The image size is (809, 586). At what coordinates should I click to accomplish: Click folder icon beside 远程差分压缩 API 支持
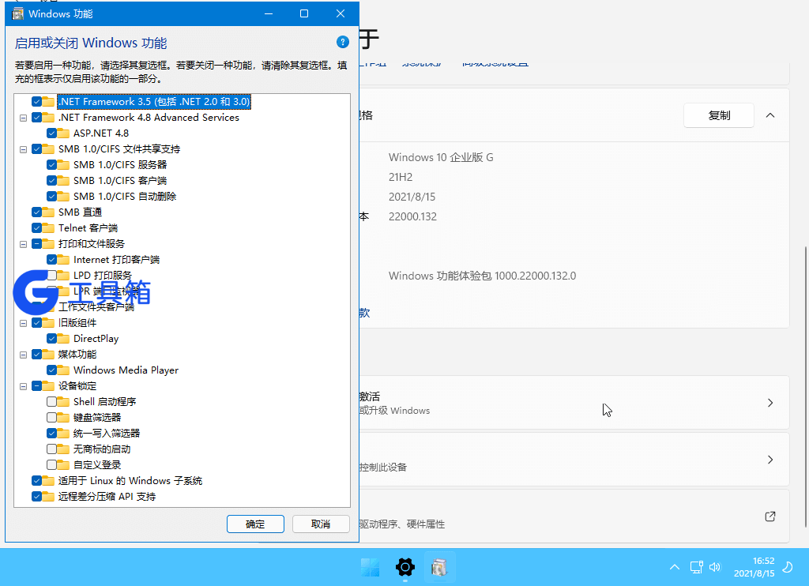coord(48,496)
